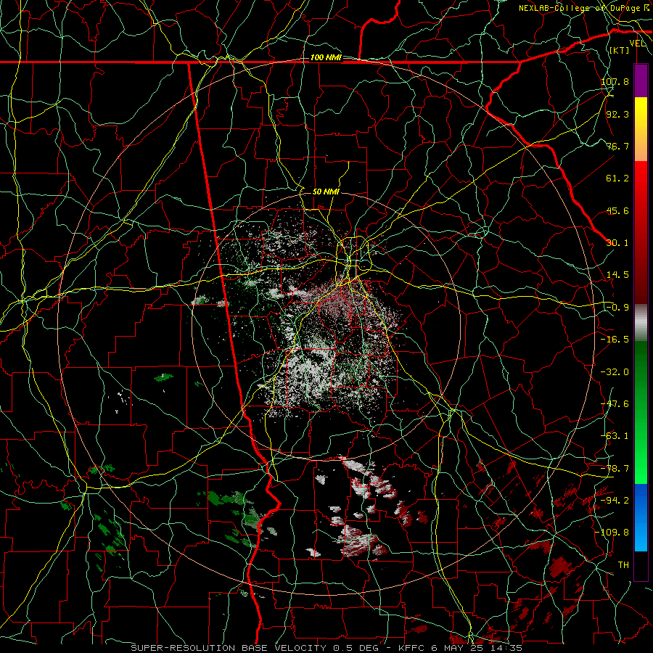Select the -47.6 scale value
The image size is (653, 653).
(x=615, y=404)
